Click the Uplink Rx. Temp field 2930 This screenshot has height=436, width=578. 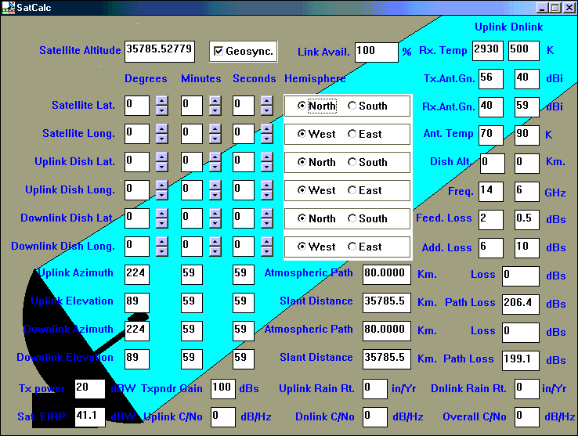coord(488,51)
